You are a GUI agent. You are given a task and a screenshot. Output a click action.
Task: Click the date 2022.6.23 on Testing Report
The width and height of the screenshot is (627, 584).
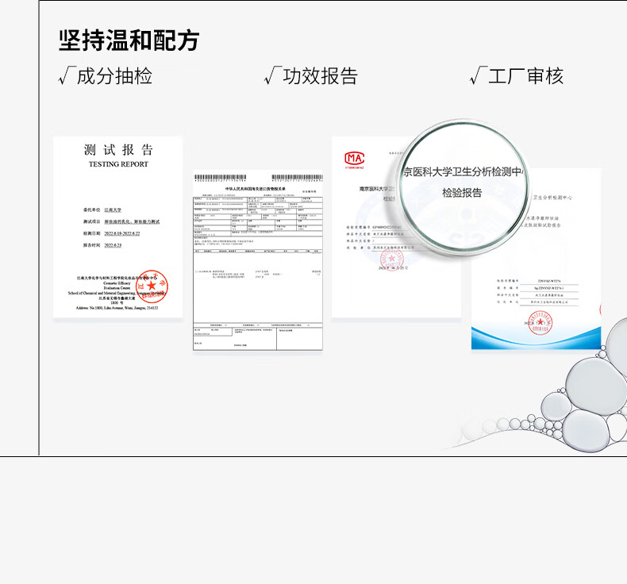(x=113, y=245)
